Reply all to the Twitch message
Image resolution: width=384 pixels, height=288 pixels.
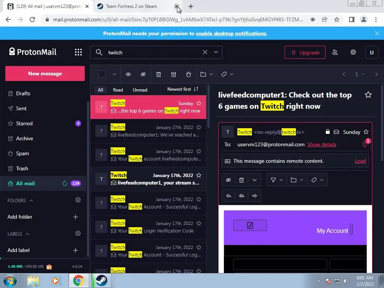pyautogui.click(x=241, y=196)
